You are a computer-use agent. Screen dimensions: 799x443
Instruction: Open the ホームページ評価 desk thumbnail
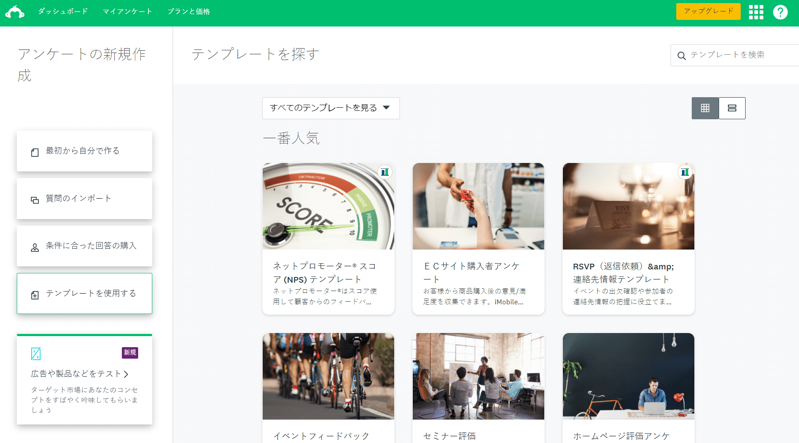pyautogui.click(x=629, y=376)
